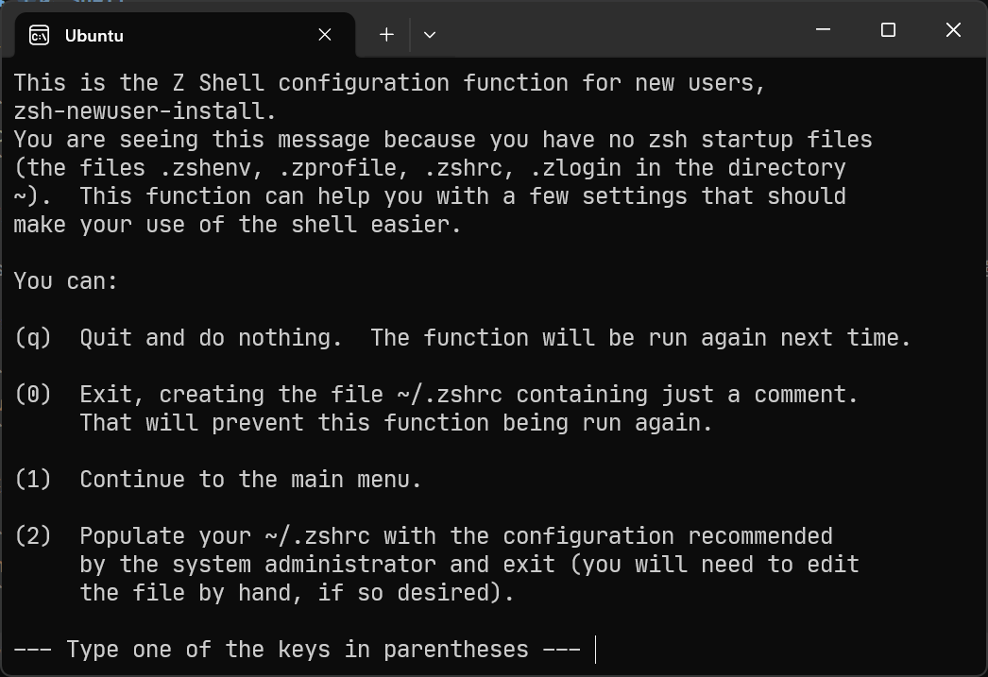Screen dimensions: 988x677
Task: Click the command-prompt icon on the Ubuntu tab
Action: pyautogui.click(x=40, y=35)
